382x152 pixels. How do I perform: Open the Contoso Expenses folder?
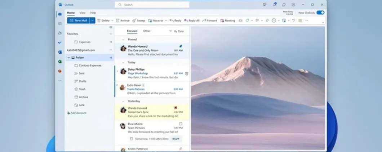click(x=88, y=66)
